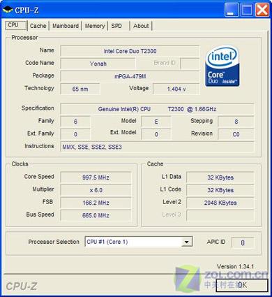Click the empty Level 3 cache field

coord(220,215)
